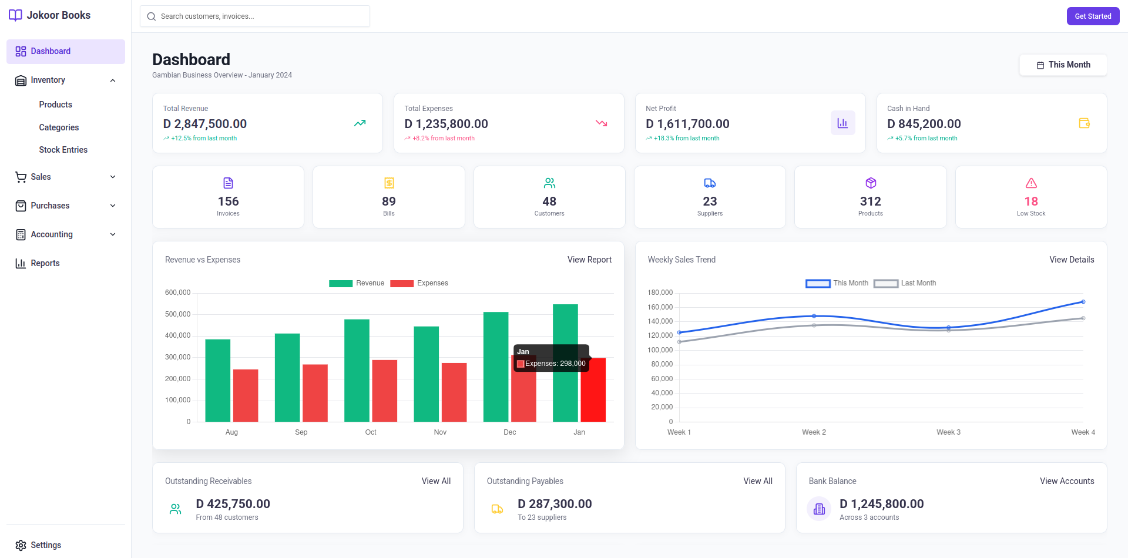Click the Get Started button
This screenshot has height=558, width=1128.
pos(1093,16)
